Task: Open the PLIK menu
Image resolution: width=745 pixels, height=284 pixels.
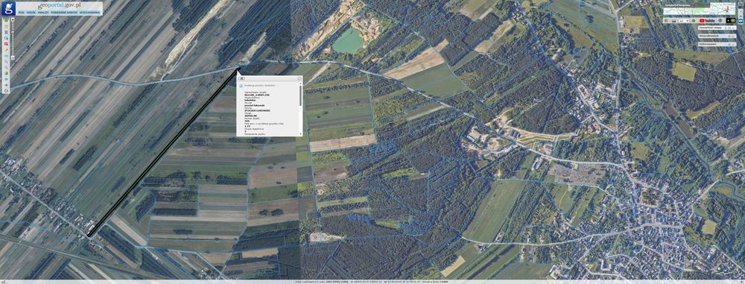Action: [x=22, y=13]
